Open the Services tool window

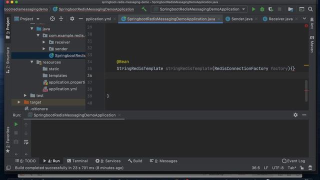pyautogui.click(x=108, y=161)
